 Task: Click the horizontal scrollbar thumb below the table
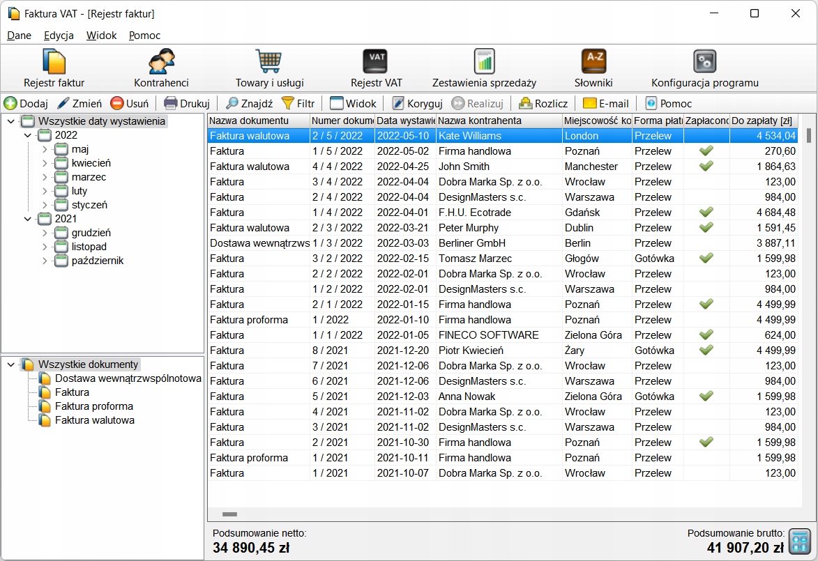pyautogui.click(x=229, y=514)
